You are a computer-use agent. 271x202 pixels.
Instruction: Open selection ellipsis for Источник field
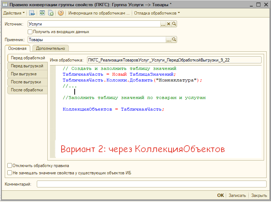[x=163, y=24]
